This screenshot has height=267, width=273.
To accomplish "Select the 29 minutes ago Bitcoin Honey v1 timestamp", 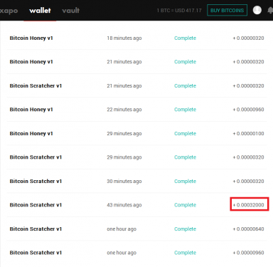I will click(x=124, y=133).
